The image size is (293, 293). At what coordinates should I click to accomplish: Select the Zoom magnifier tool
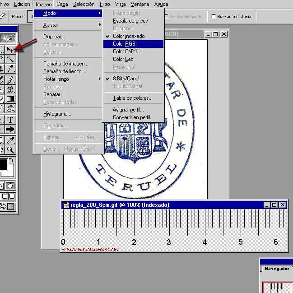(10, 150)
